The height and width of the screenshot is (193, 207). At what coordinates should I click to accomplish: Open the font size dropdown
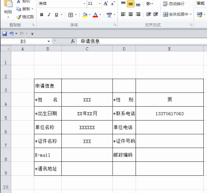coord(99,4)
